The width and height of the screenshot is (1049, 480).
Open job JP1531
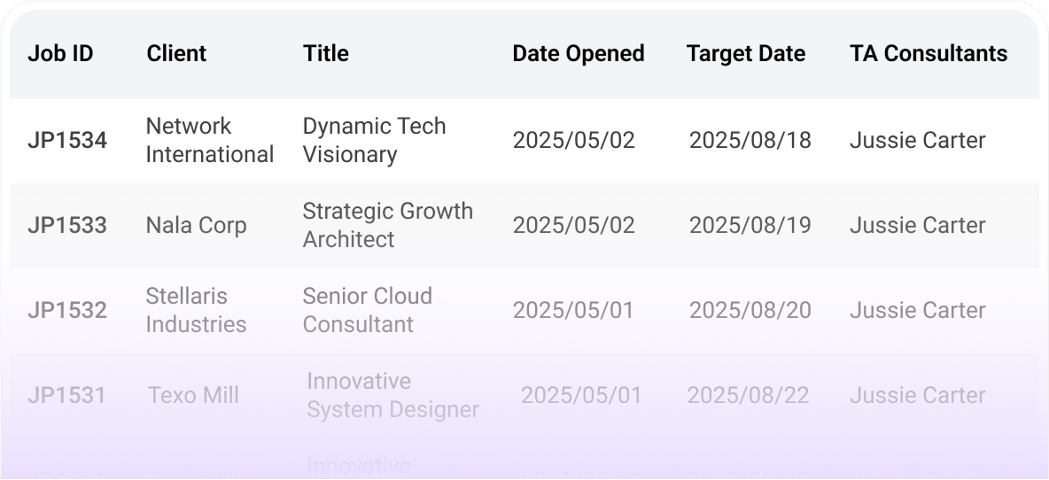67,395
